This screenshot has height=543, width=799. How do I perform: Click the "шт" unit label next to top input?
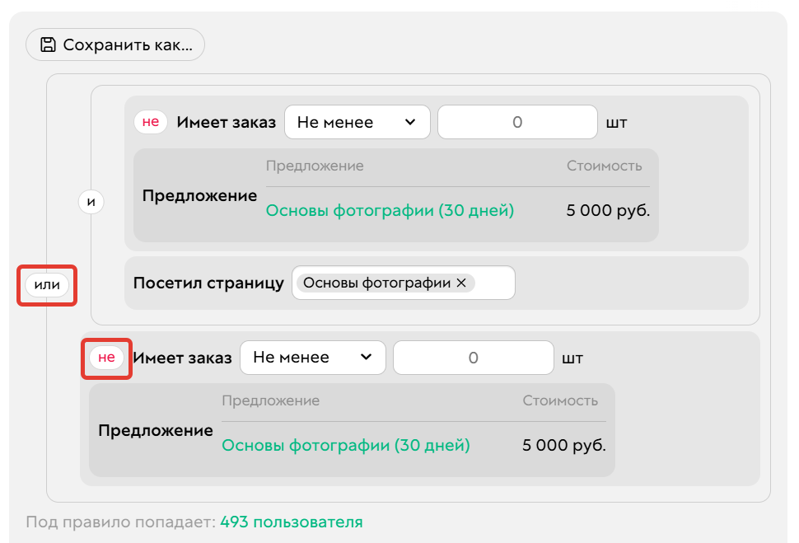click(x=617, y=121)
